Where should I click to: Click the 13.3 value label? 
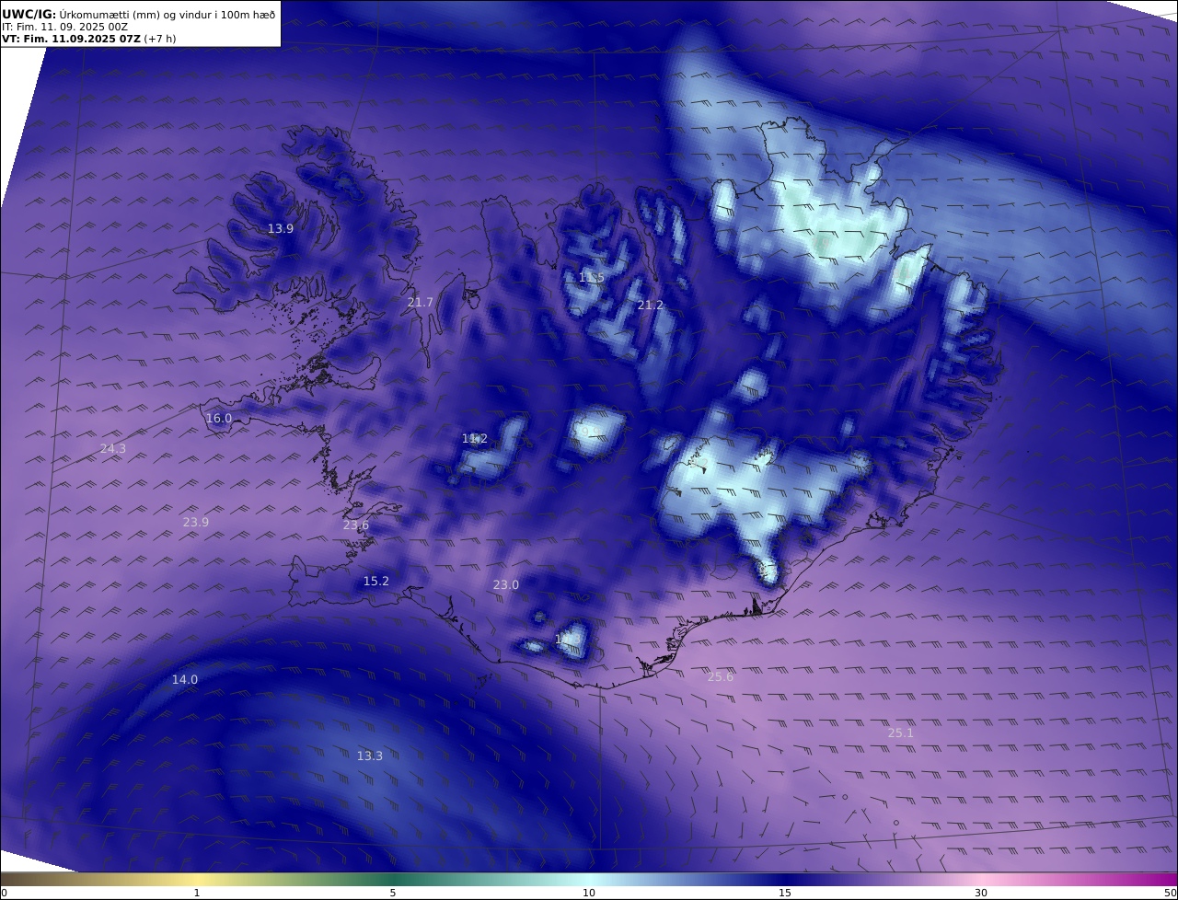click(x=369, y=756)
